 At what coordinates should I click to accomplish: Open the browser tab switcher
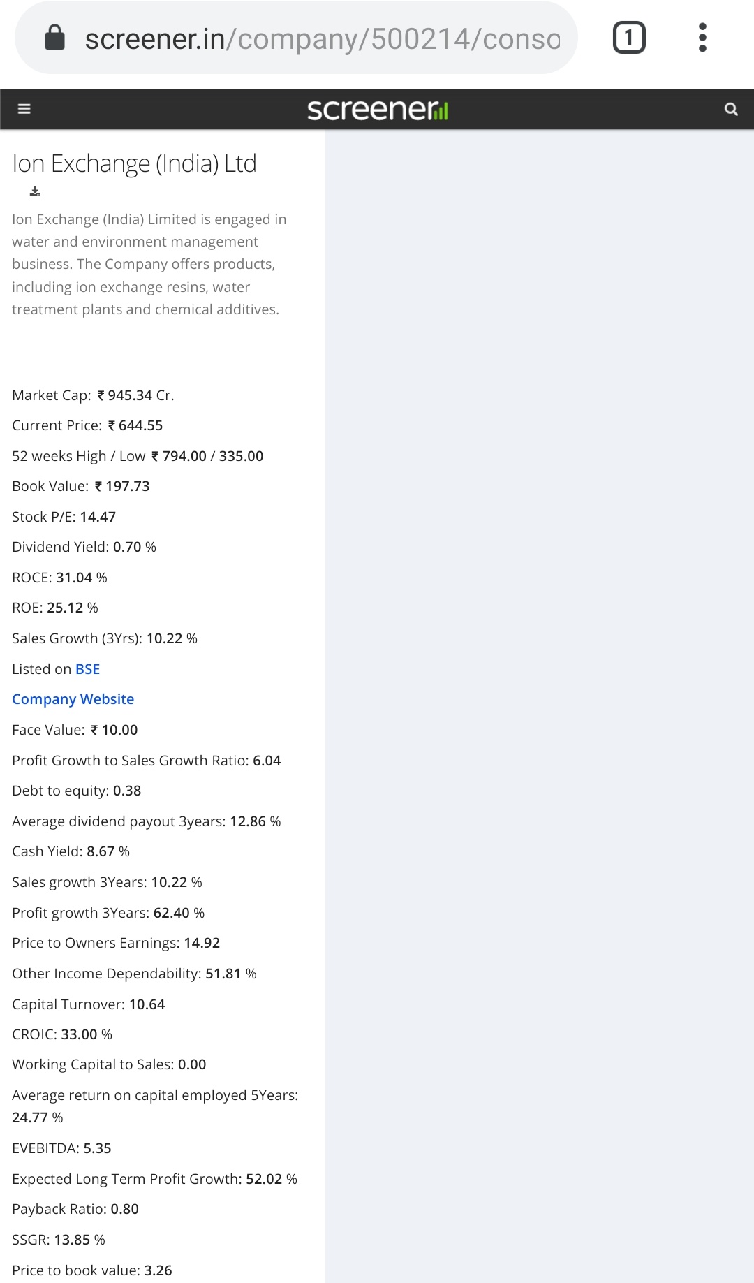tap(629, 38)
